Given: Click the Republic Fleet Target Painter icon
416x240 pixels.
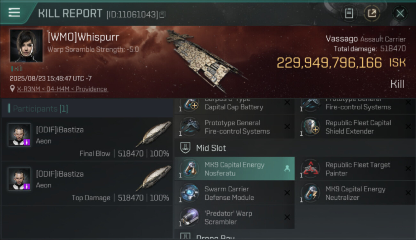Looking at the screenshot, I should coord(311,169).
